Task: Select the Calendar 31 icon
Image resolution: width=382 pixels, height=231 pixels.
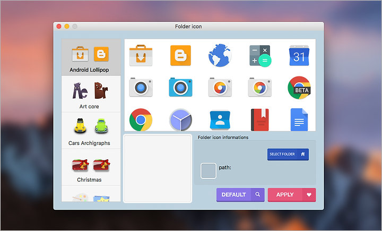Action: coord(299,55)
